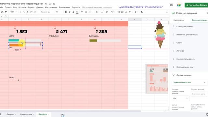Click the Insert link icon

[119, 12]
